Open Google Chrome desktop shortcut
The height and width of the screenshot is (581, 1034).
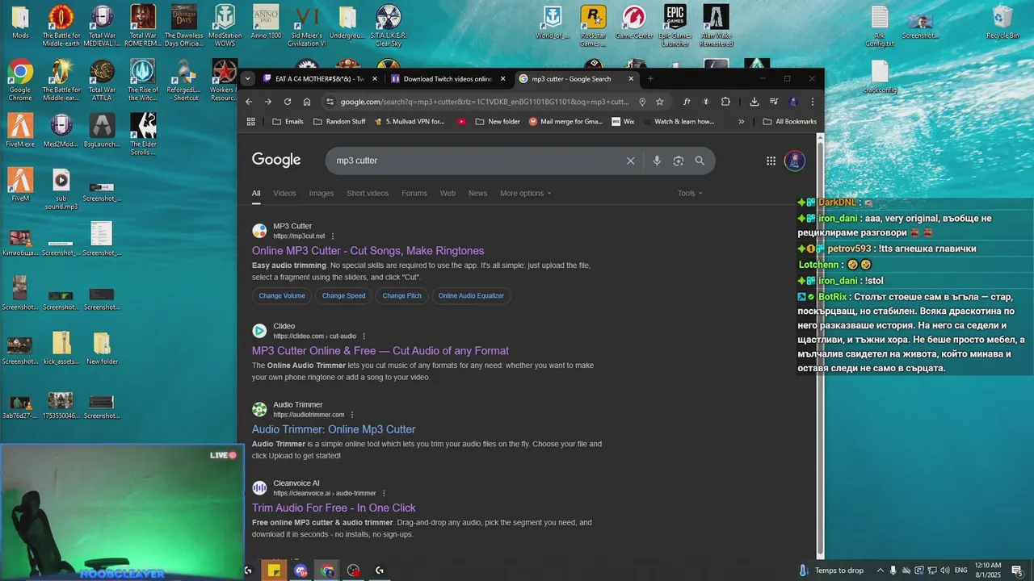20,81
